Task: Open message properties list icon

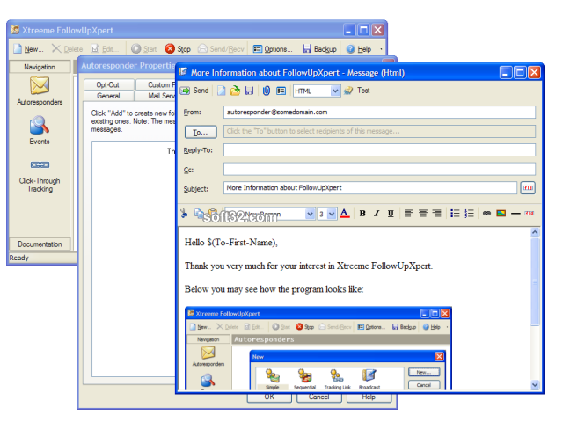Action: (281, 91)
